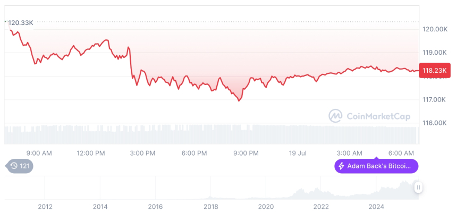The height and width of the screenshot is (213, 457).
Task: Click the 19 Jul date axis label
Action: [x=298, y=153]
